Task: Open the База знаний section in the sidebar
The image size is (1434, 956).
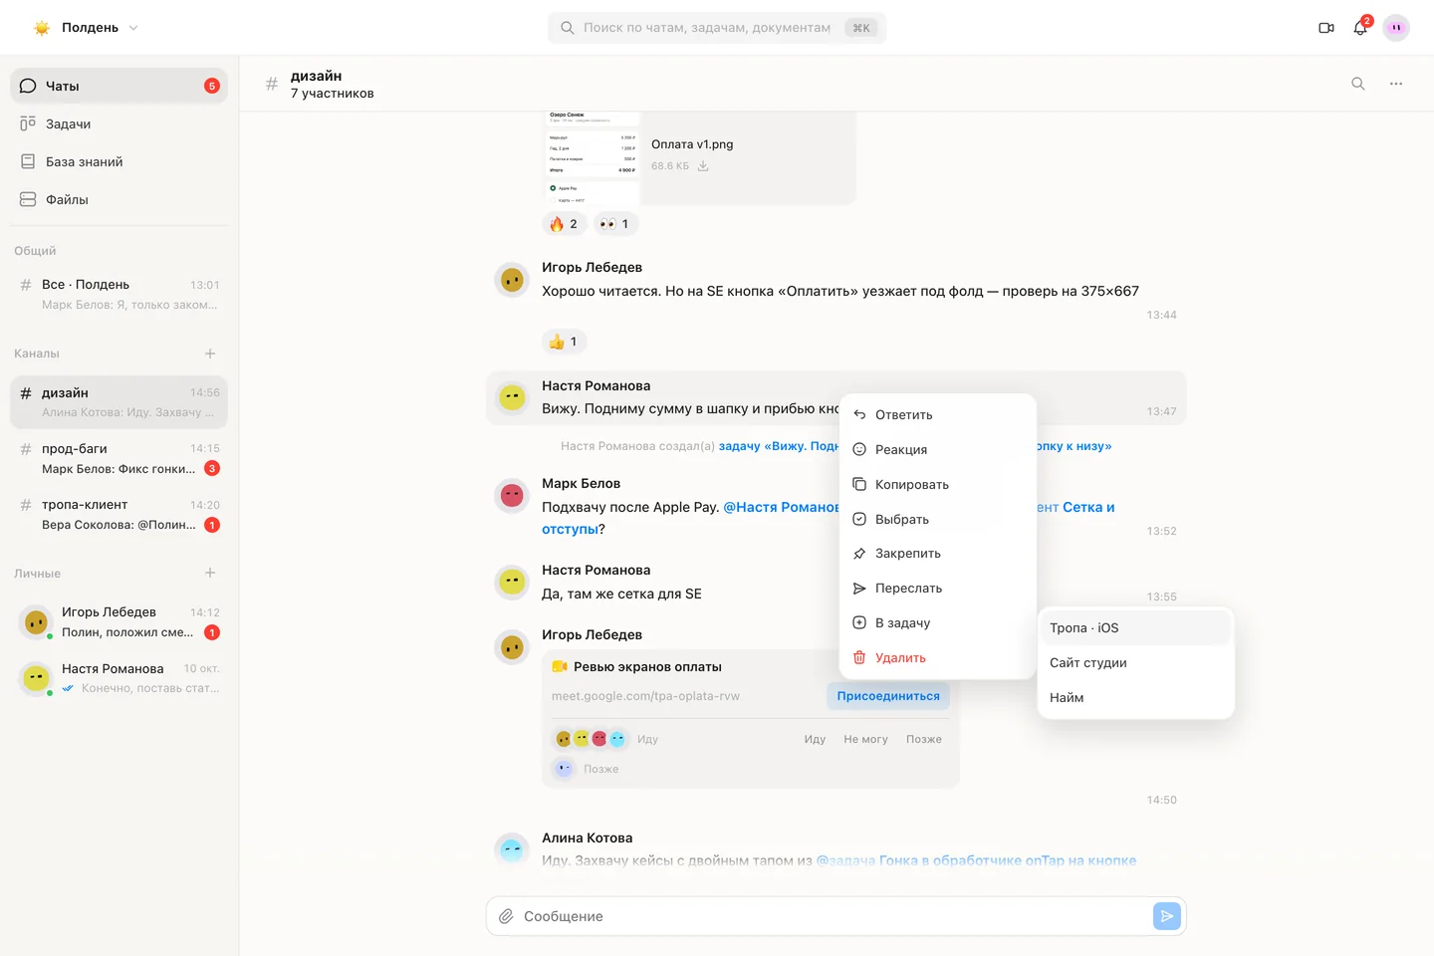Action: tap(119, 161)
